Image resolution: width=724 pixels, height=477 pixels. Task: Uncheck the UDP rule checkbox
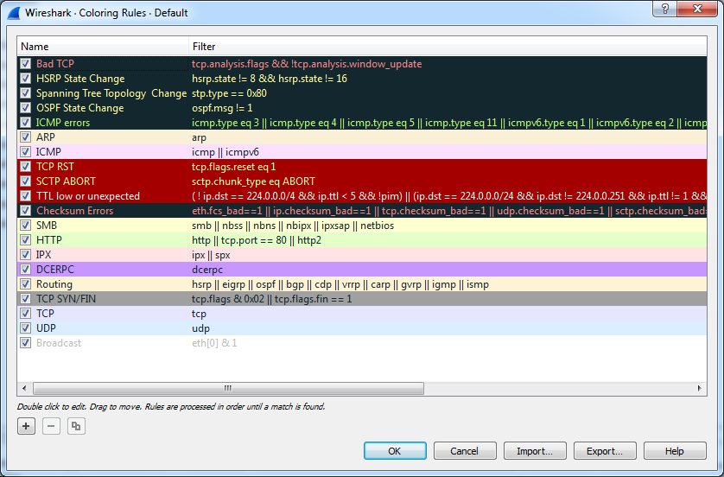(26, 328)
